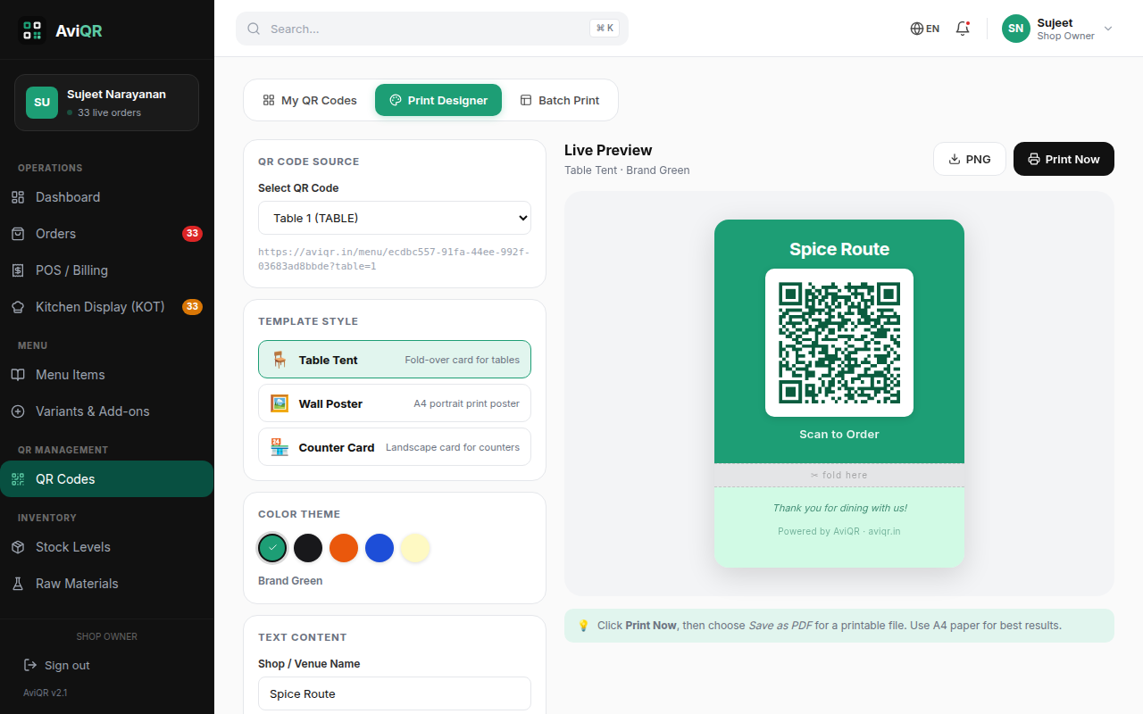Click the Stock Levels box icon
Image resolution: width=1143 pixels, height=714 pixels.
[18, 547]
